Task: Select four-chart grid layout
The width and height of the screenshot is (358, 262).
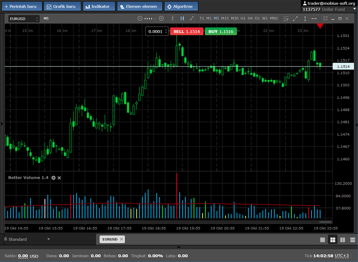Action: click(332, 240)
